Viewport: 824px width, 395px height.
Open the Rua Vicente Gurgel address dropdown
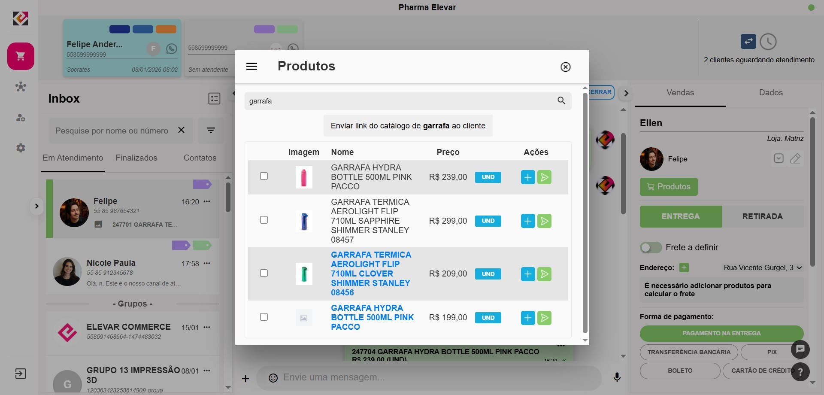pyautogui.click(x=763, y=267)
